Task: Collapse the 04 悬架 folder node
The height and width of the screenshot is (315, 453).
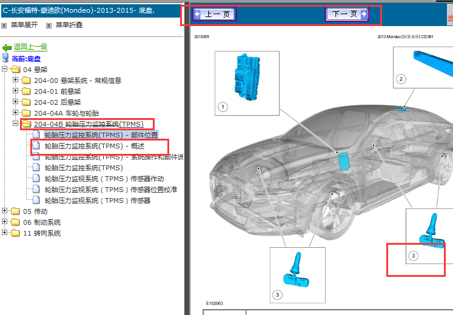Action: click(5, 69)
